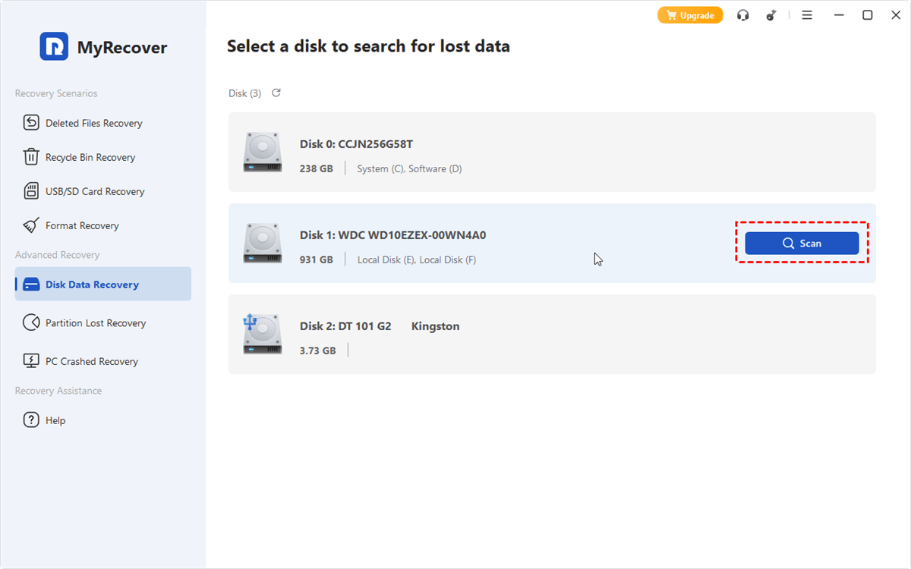Click the Disk (3) count label
This screenshot has height=569, width=911.
click(244, 93)
